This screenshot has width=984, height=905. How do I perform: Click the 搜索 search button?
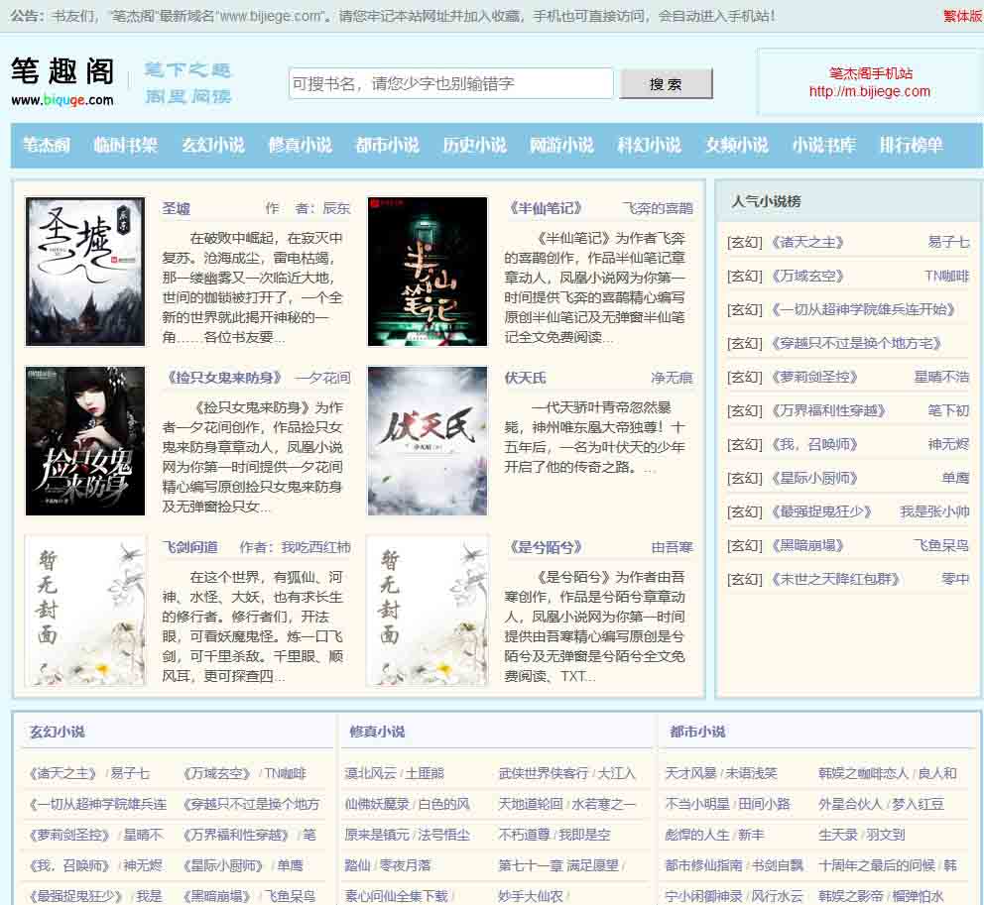[666, 84]
